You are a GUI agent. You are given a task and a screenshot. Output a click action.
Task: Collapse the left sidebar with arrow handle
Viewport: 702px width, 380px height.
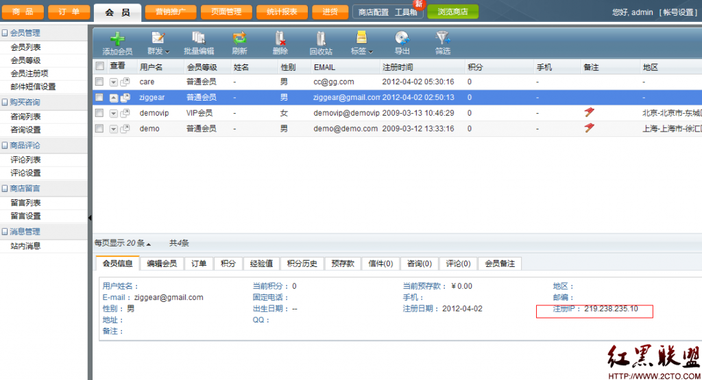pos(90,218)
